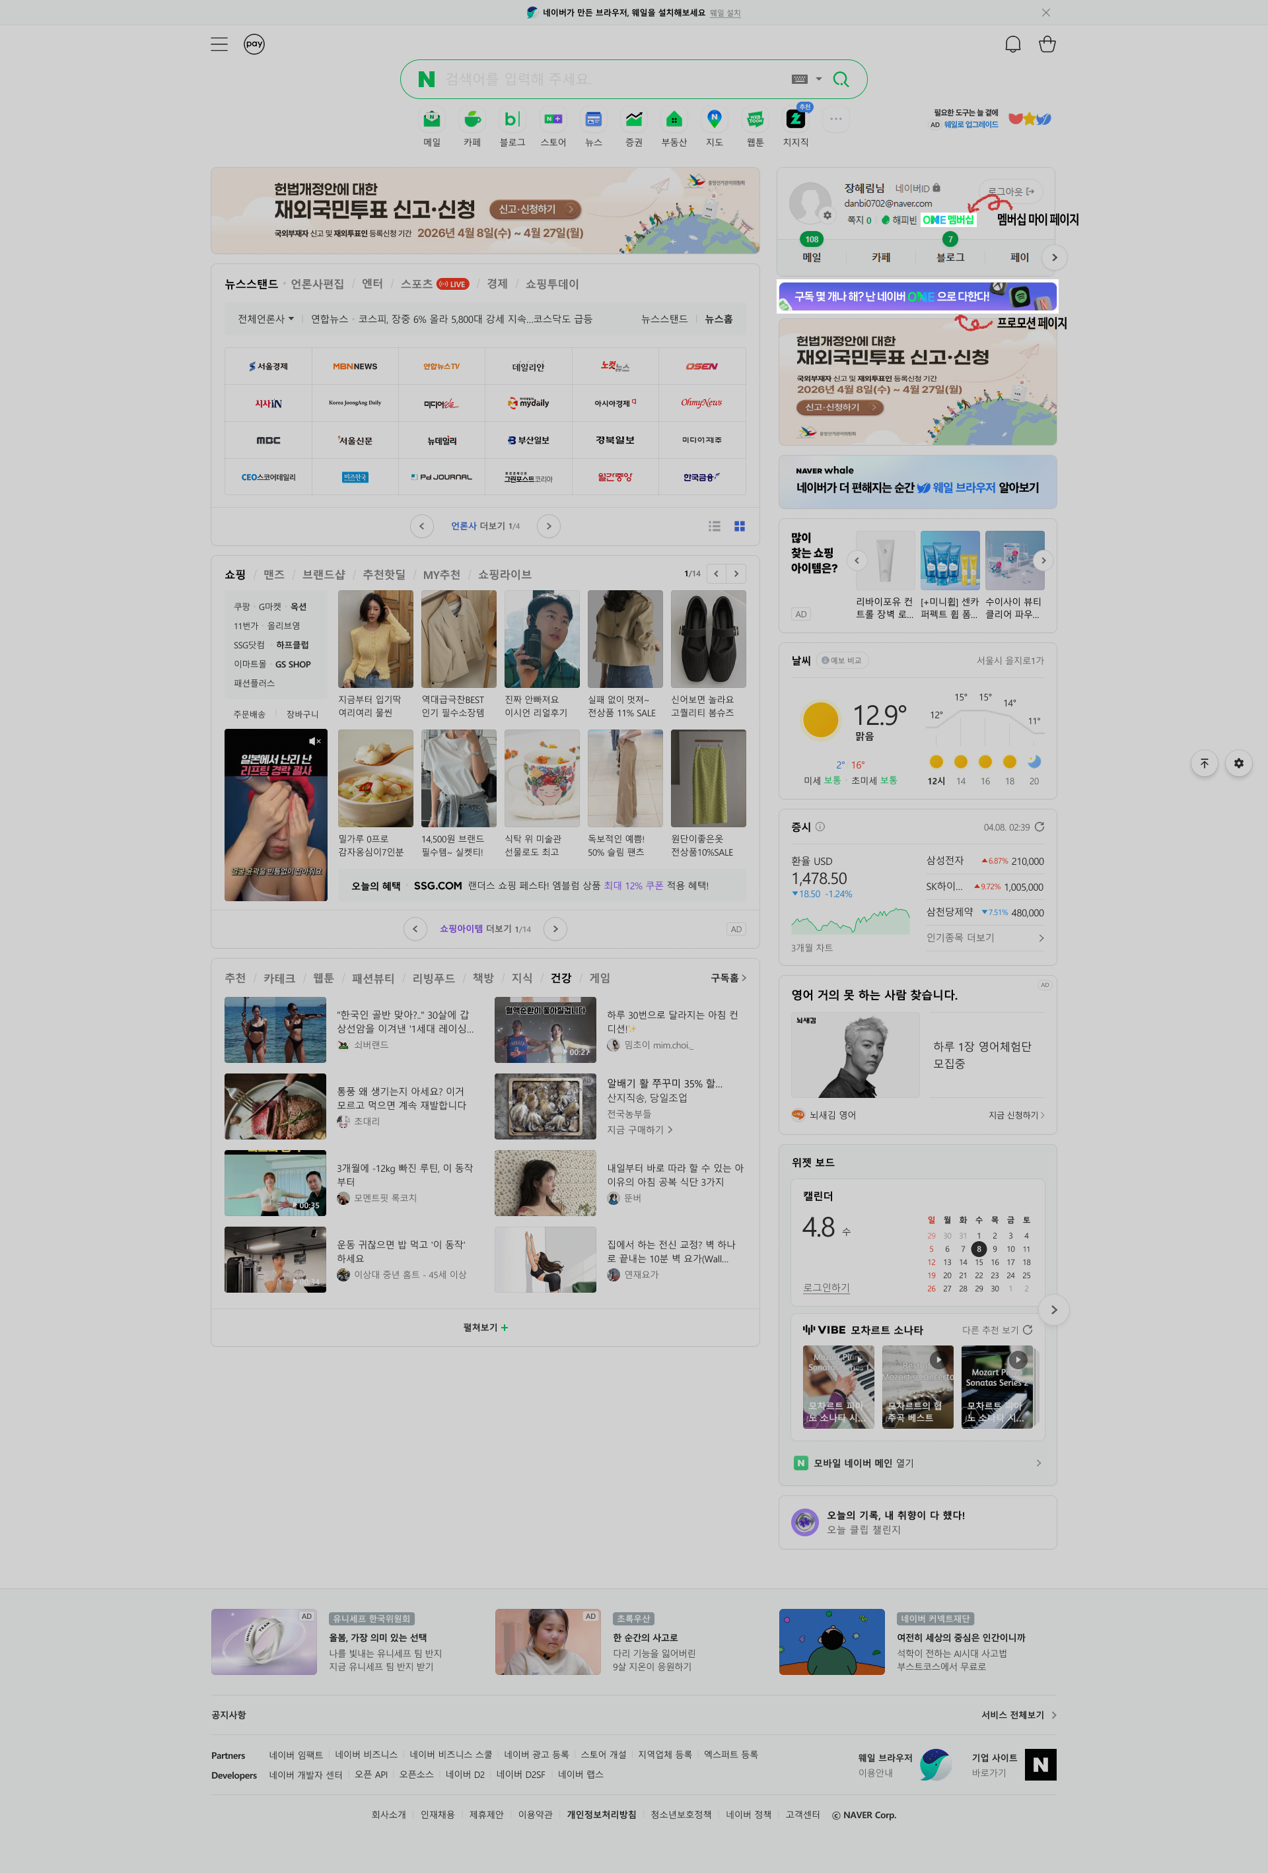Open the hamburger menu
This screenshot has height=1873, width=1268.
[219, 44]
